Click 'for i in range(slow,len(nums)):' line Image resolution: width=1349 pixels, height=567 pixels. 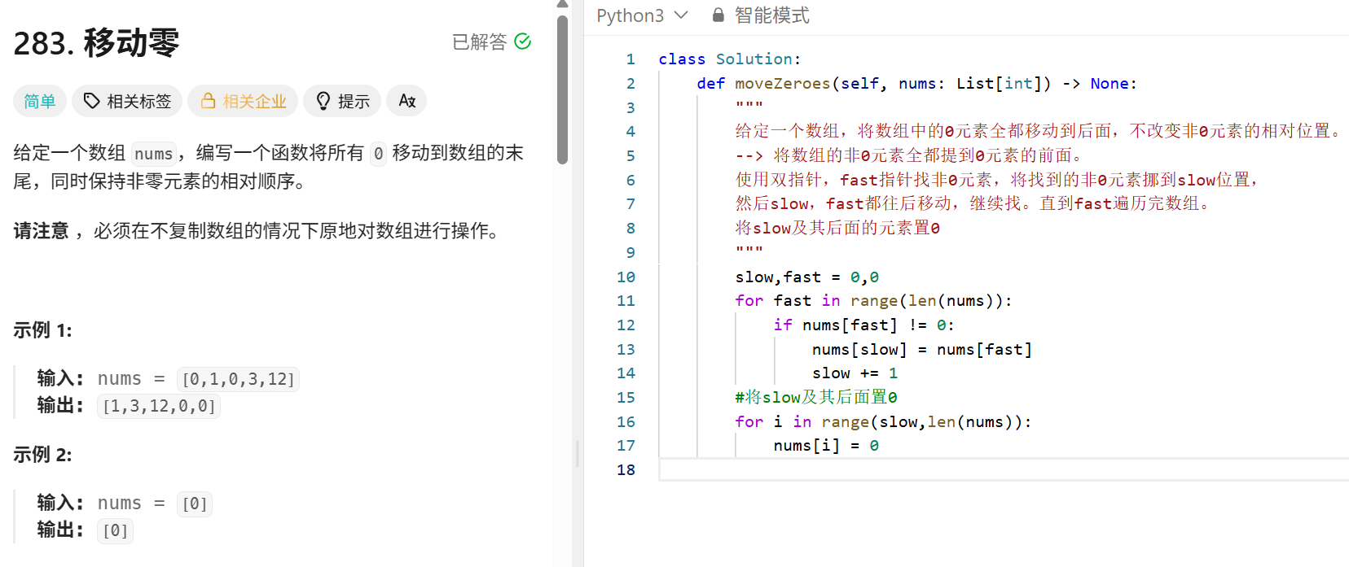(x=884, y=422)
